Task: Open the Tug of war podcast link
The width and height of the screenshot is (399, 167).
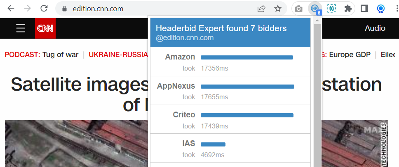Action: (60, 55)
